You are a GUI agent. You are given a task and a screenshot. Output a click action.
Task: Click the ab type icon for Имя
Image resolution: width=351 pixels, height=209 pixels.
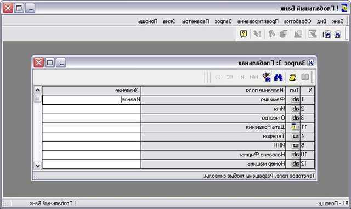click(x=296, y=109)
